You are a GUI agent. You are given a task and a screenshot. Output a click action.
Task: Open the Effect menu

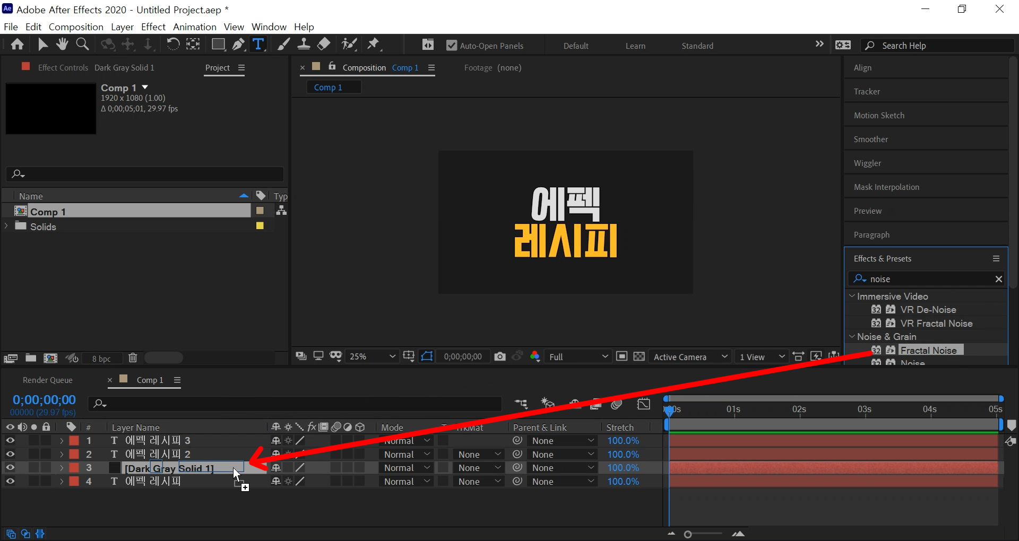pos(153,27)
